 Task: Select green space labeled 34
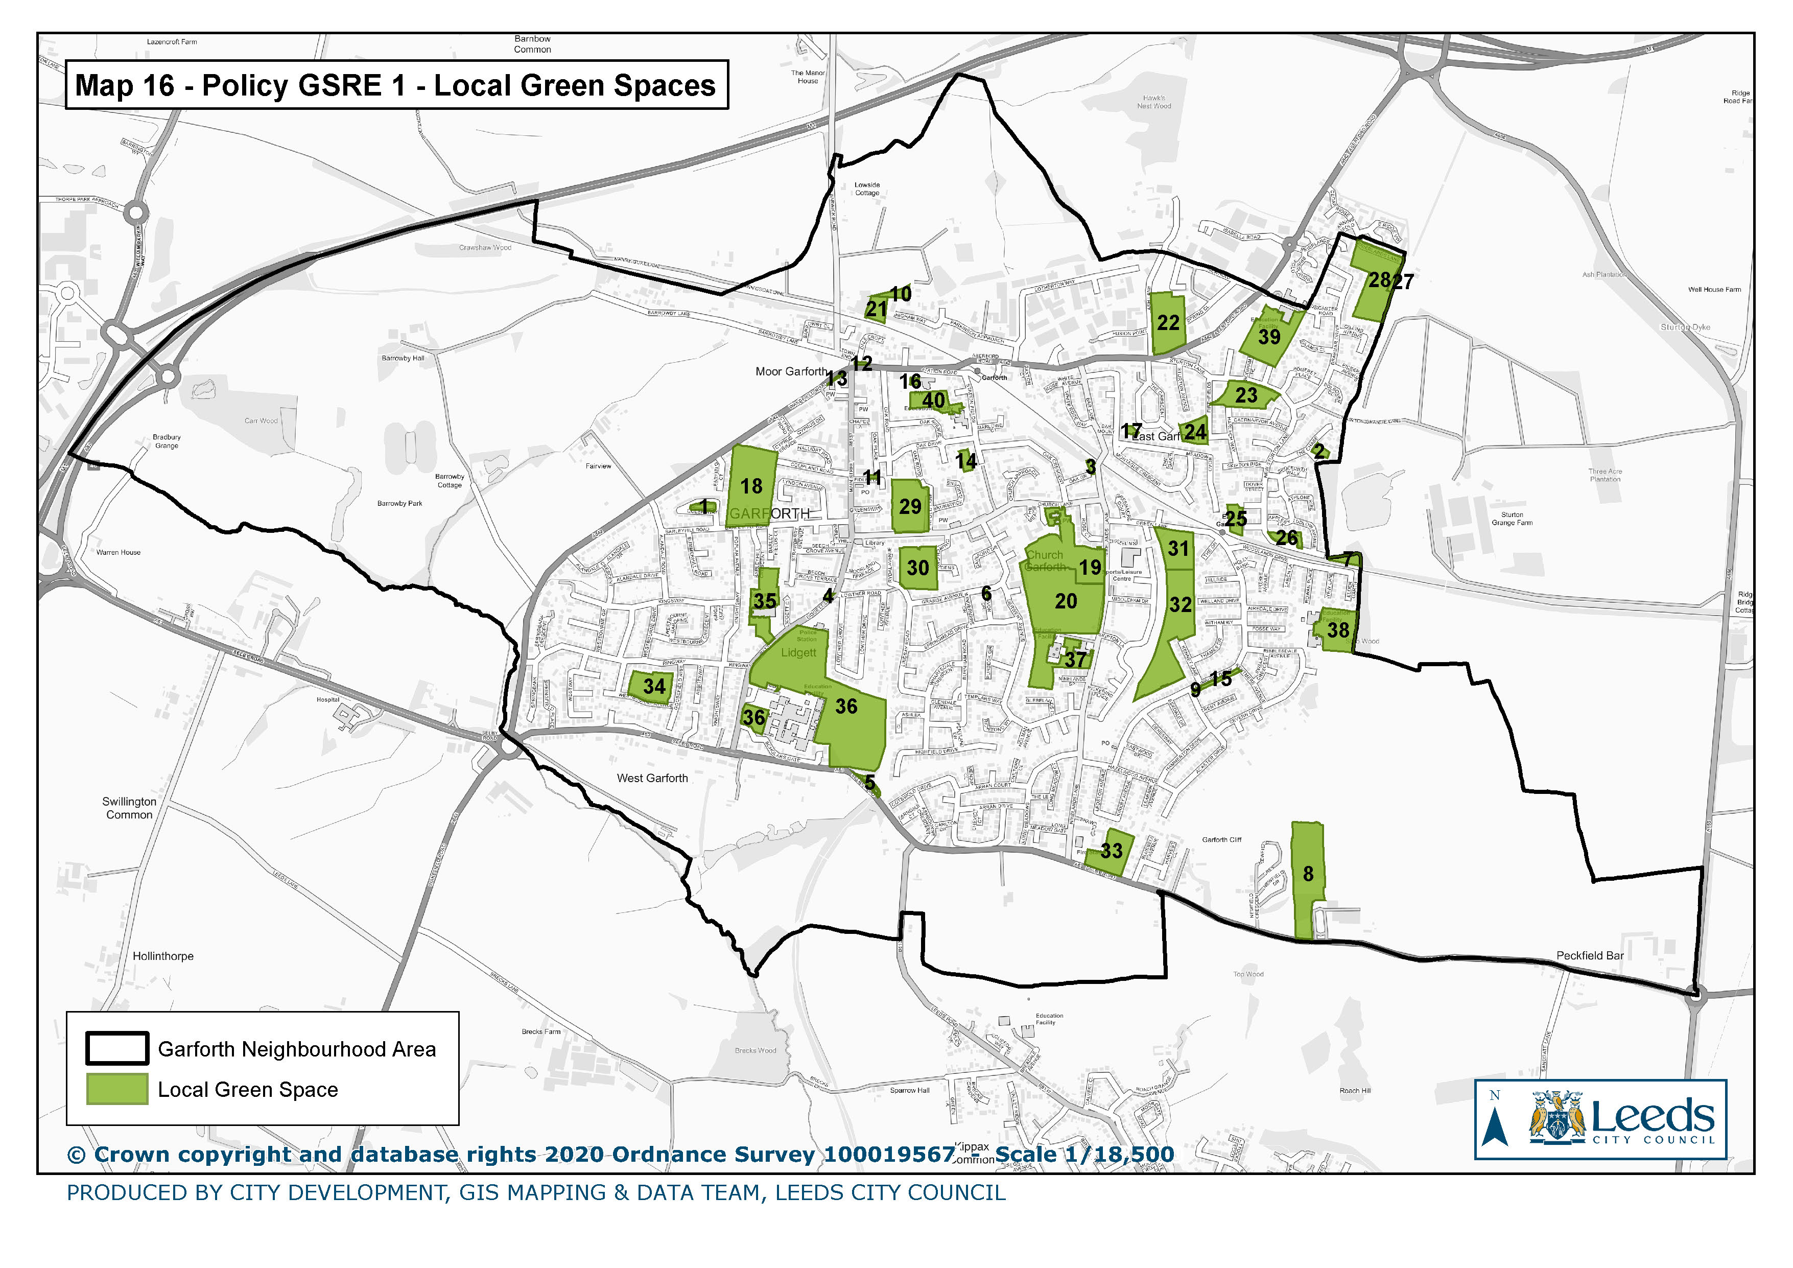click(x=654, y=686)
